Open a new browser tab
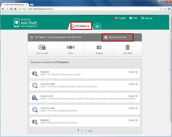Image resolution: width=172 pixels, height=137 pixels. 32,5
